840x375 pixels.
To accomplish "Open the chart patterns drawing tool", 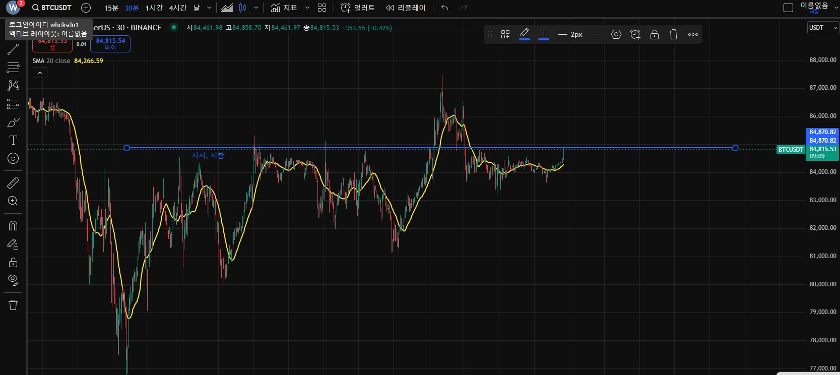I will coord(13,85).
